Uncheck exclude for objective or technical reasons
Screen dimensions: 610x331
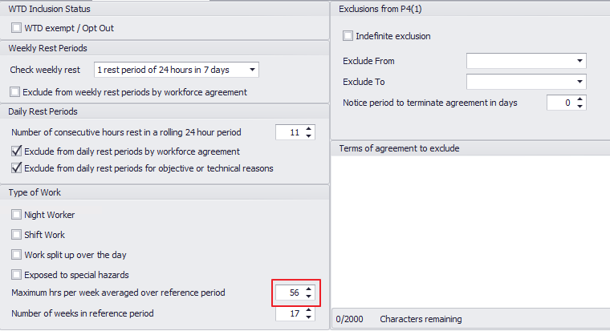pos(18,168)
